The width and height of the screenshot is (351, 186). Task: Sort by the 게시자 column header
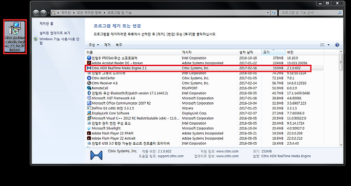pos(209,52)
